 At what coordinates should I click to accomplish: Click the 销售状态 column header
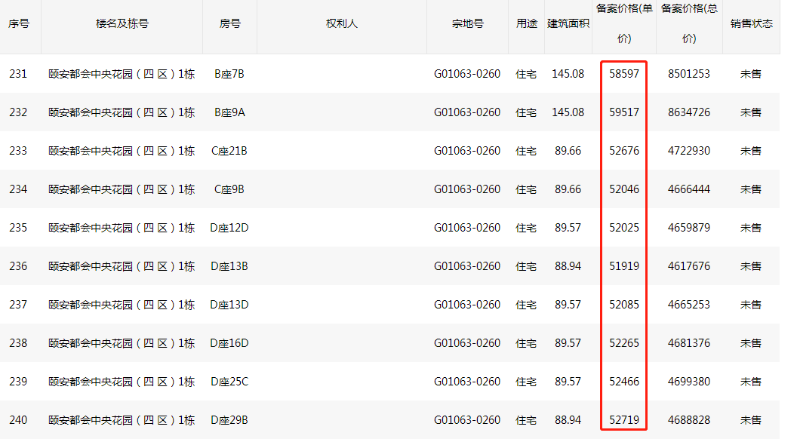click(x=751, y=24)
